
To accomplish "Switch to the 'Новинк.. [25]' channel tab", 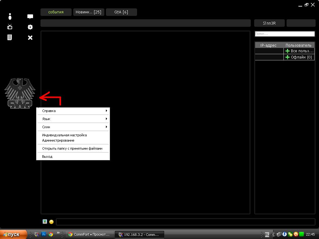I will pyautogui.click(x=88, y=12).
